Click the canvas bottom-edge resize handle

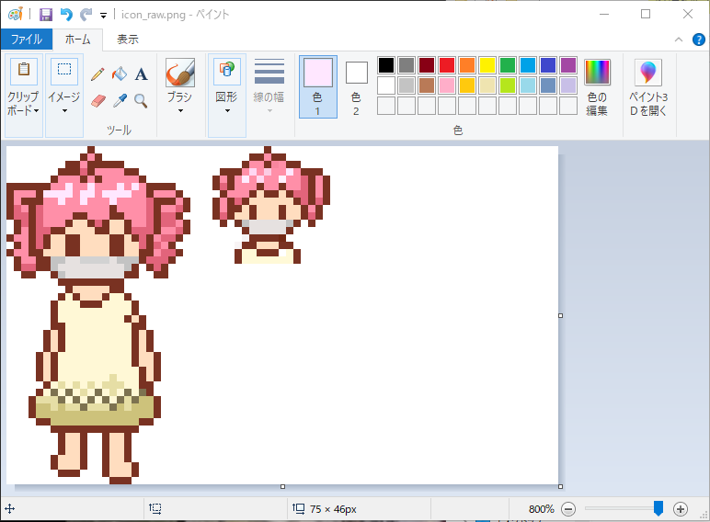283,487
